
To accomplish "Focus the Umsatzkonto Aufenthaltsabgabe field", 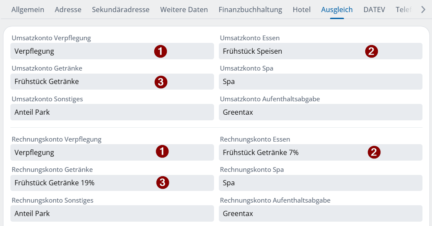I will pos(320,112).
